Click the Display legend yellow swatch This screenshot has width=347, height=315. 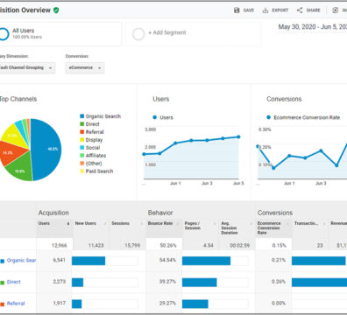(x=82, y=140)
